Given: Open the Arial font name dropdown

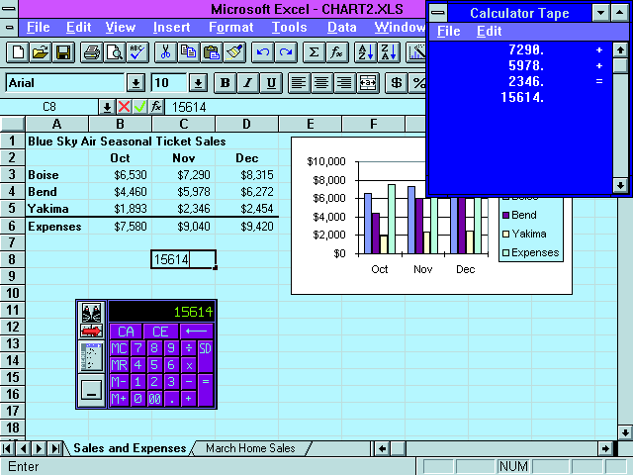Looking at the screenshot, I should tap(135, 83).
